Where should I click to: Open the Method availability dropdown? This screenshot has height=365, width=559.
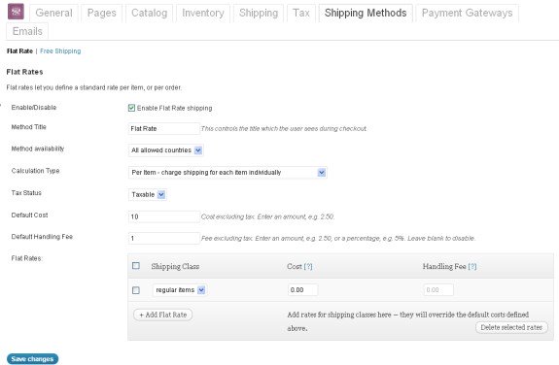(165, 150)
